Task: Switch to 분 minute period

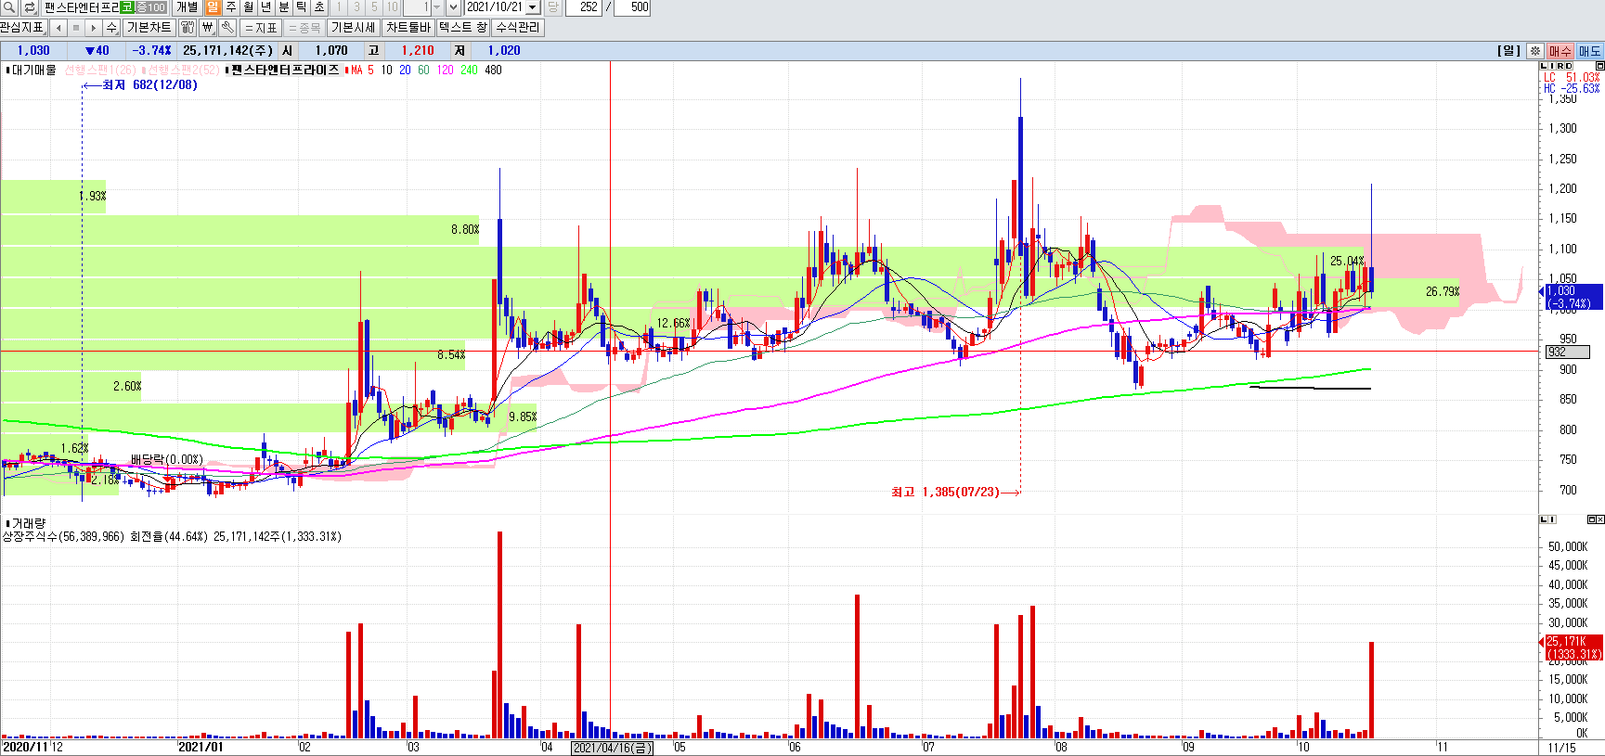Action: [284, 7]
